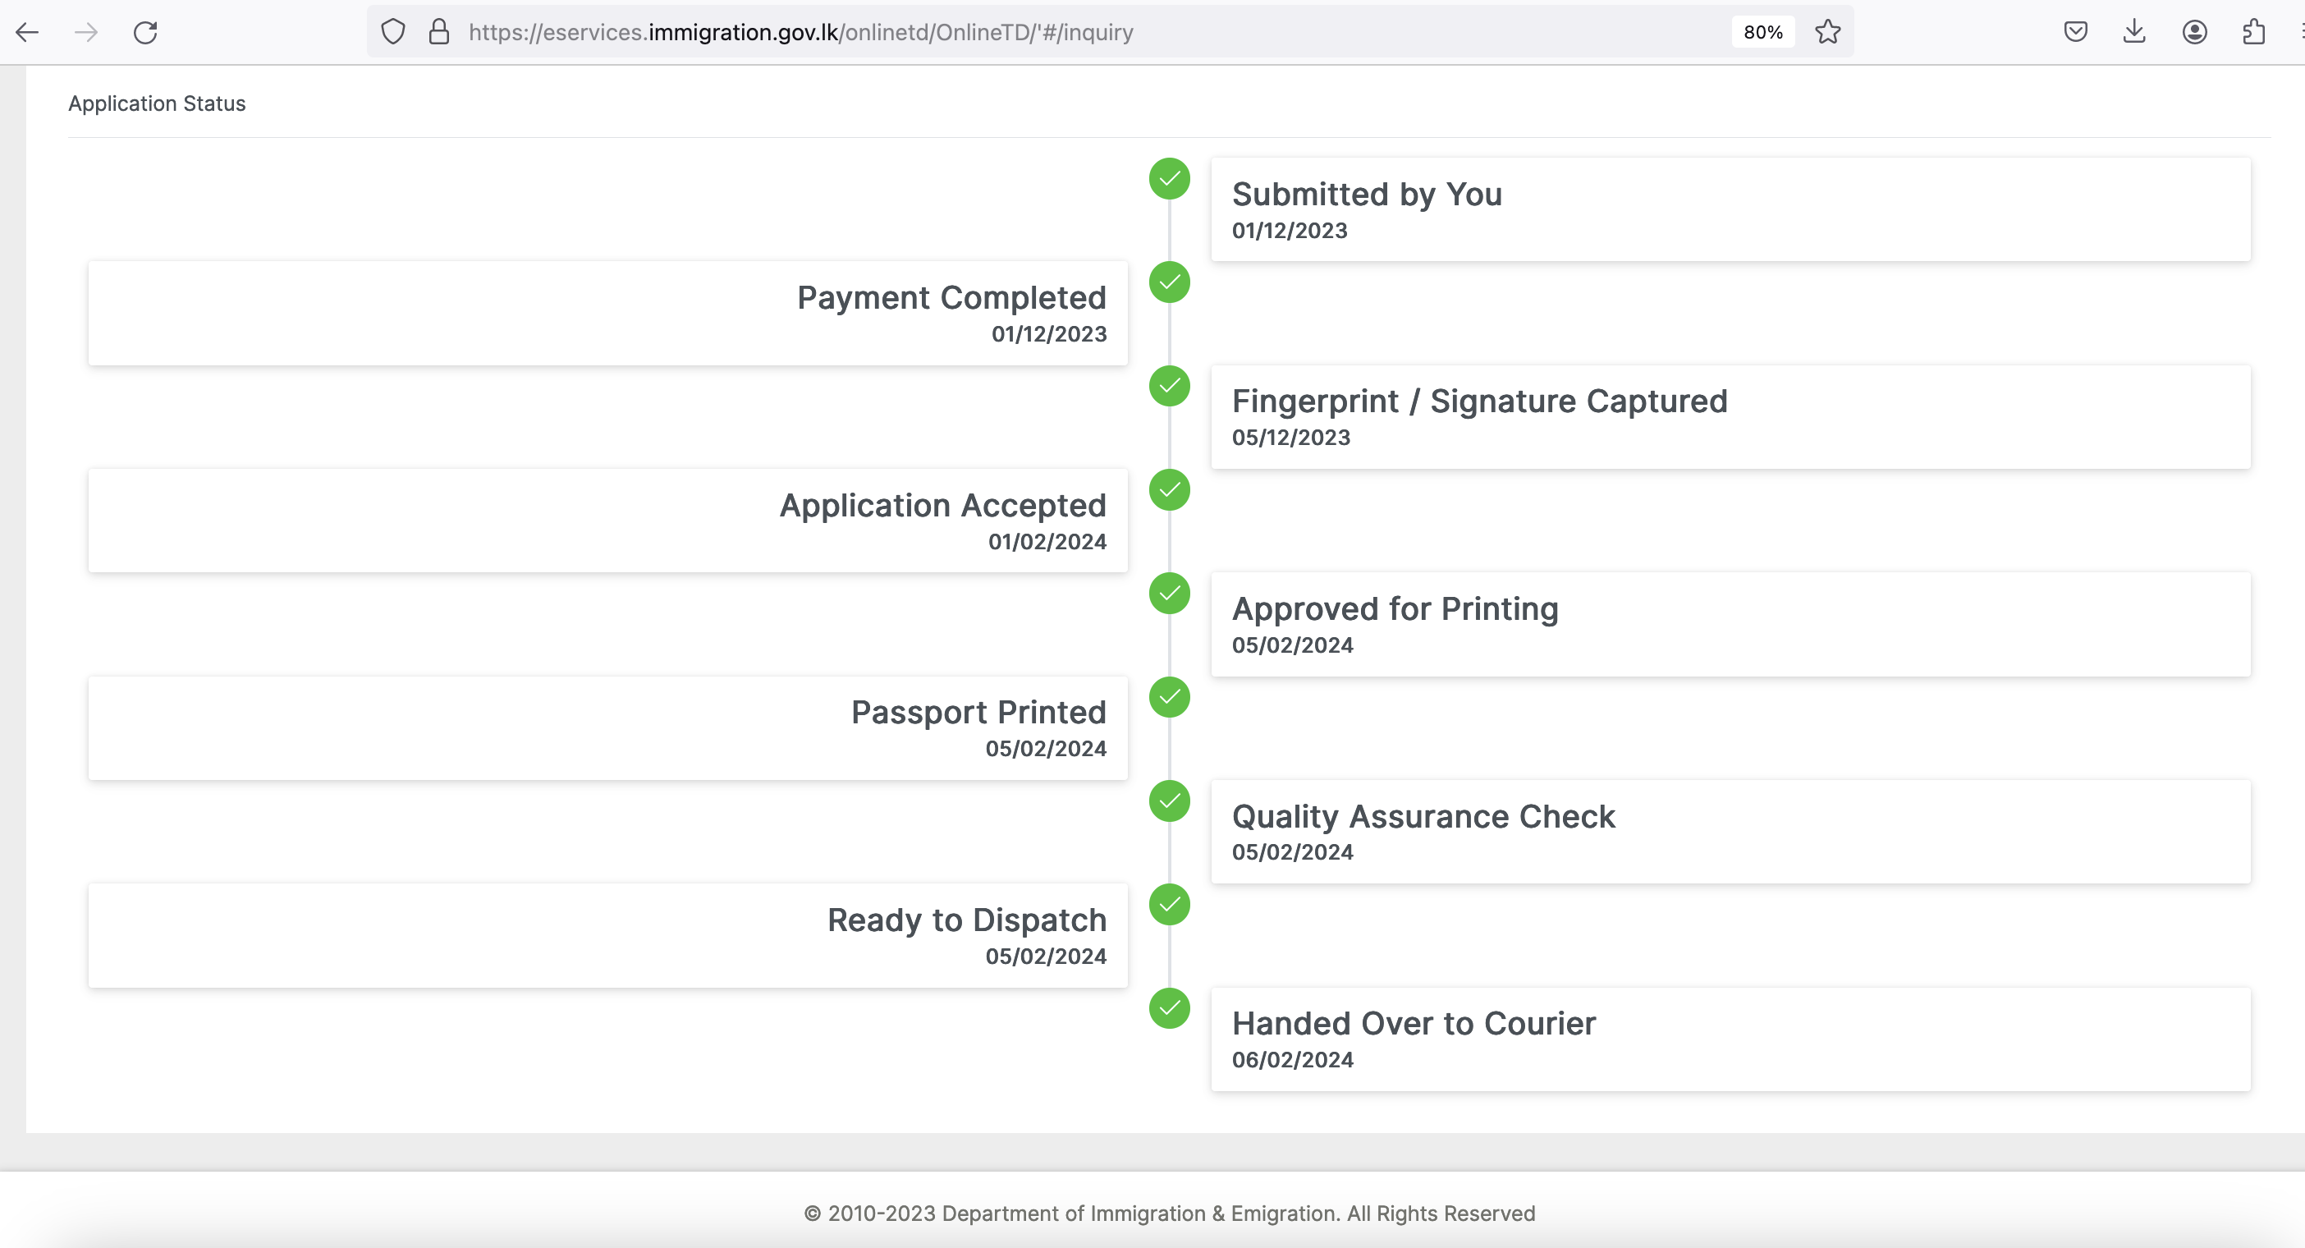Click the 05/12/2023 fingerprint capture date

(x=1291, y=438)
